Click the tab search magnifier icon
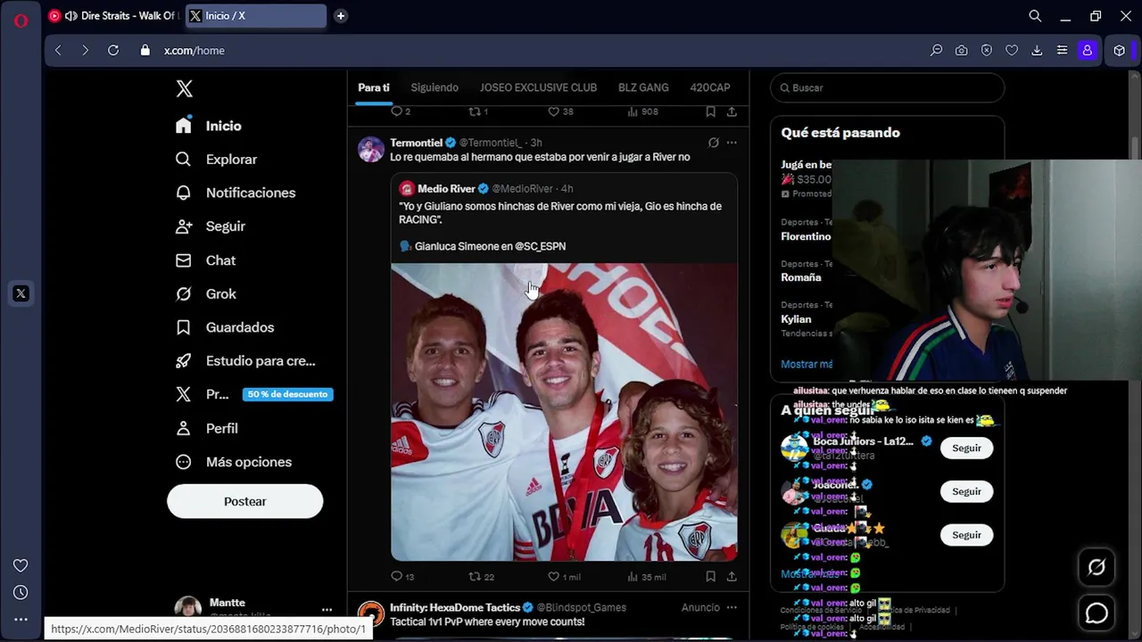Viewport: 1142px width, 642px height. click(x=1035, y=16)
